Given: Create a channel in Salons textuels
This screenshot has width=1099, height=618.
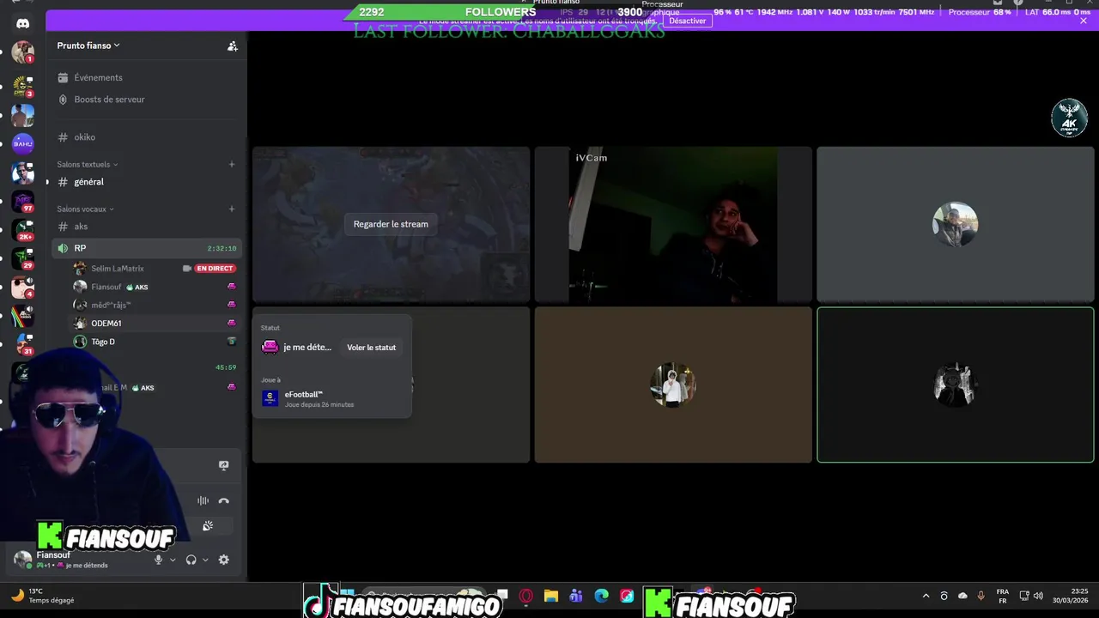Looking at the screenshot, I should point(232,164).
